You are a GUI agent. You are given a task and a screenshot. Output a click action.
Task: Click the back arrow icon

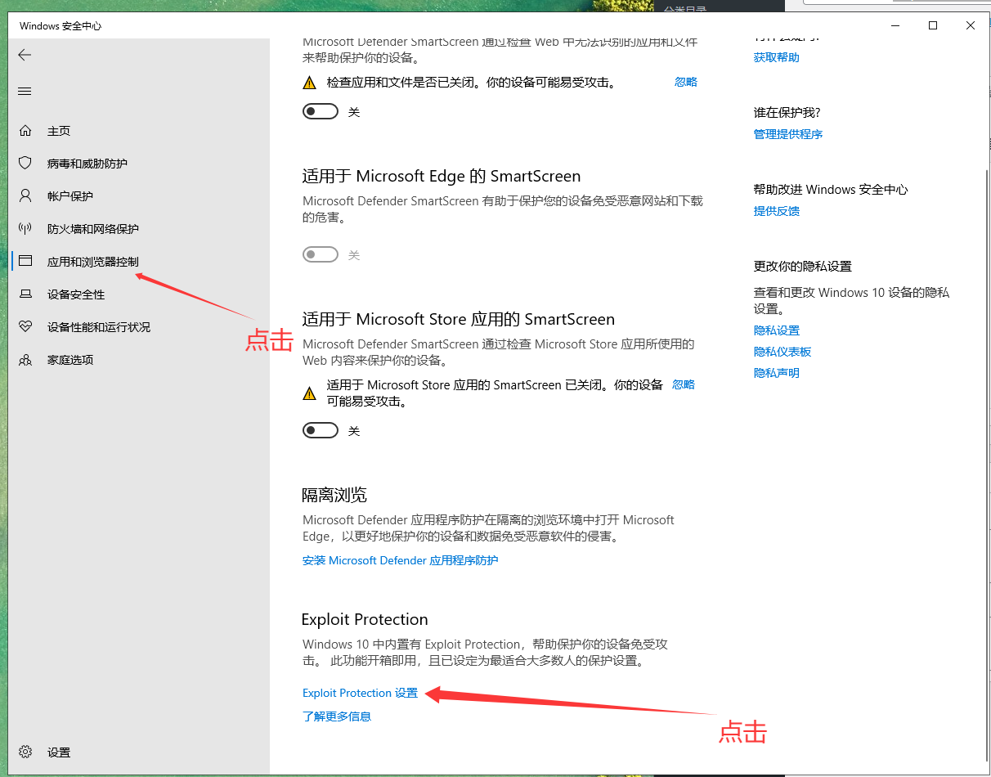(25, 55)
